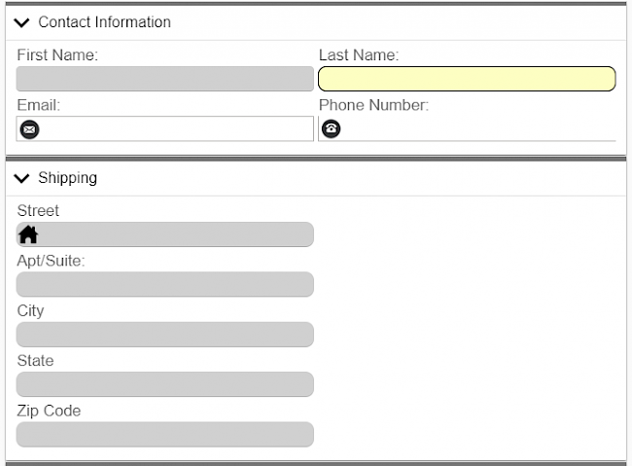Screen dimensions: 632x466
Task: Click the "Phone Number:" label
Action: [373, 105]
